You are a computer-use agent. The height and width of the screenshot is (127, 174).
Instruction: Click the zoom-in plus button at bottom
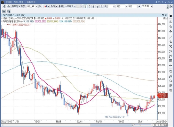154,125
